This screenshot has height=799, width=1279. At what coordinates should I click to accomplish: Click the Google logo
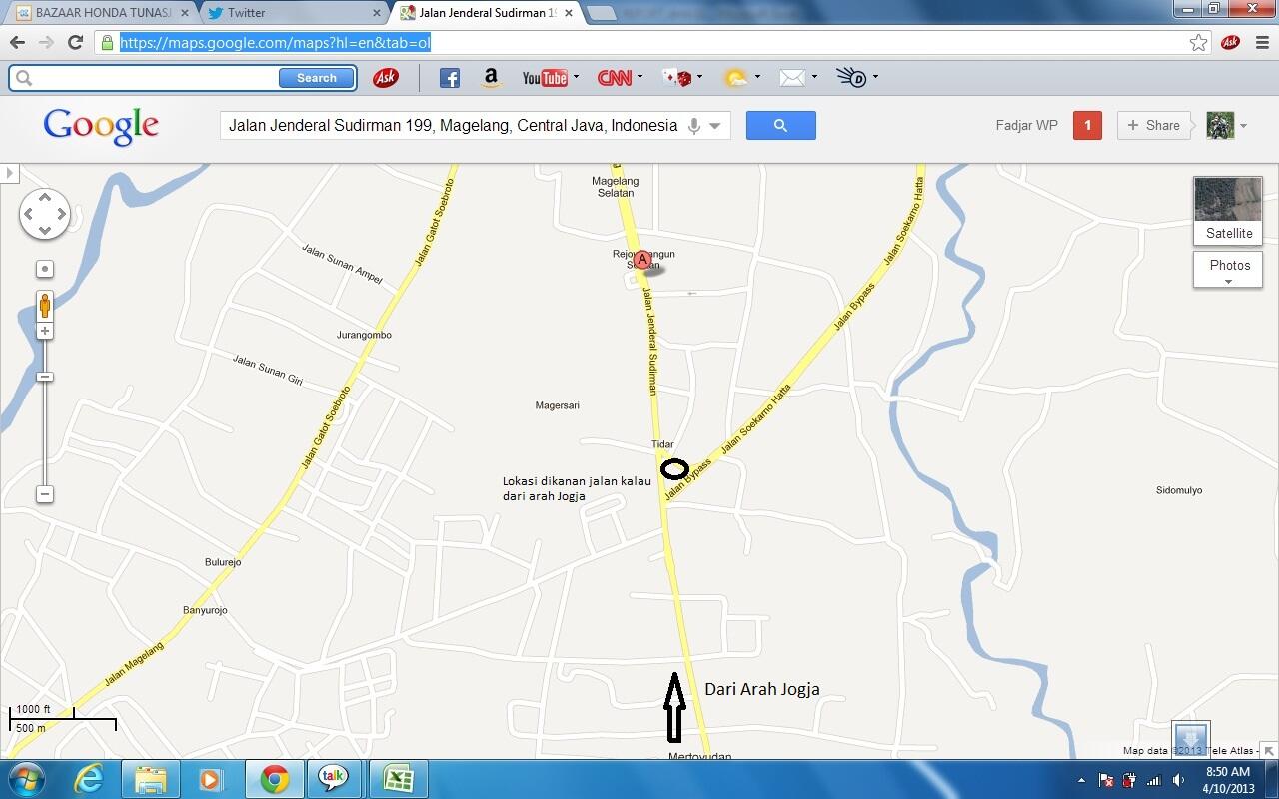coord(101,126)
